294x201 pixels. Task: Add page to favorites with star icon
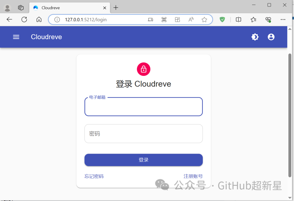click(204, 20)
